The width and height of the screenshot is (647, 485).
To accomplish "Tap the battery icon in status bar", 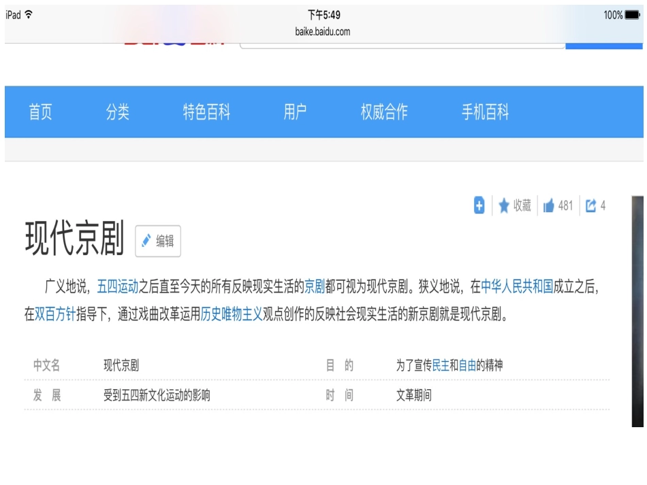I will pyautogui.click(x=633, y=15).
